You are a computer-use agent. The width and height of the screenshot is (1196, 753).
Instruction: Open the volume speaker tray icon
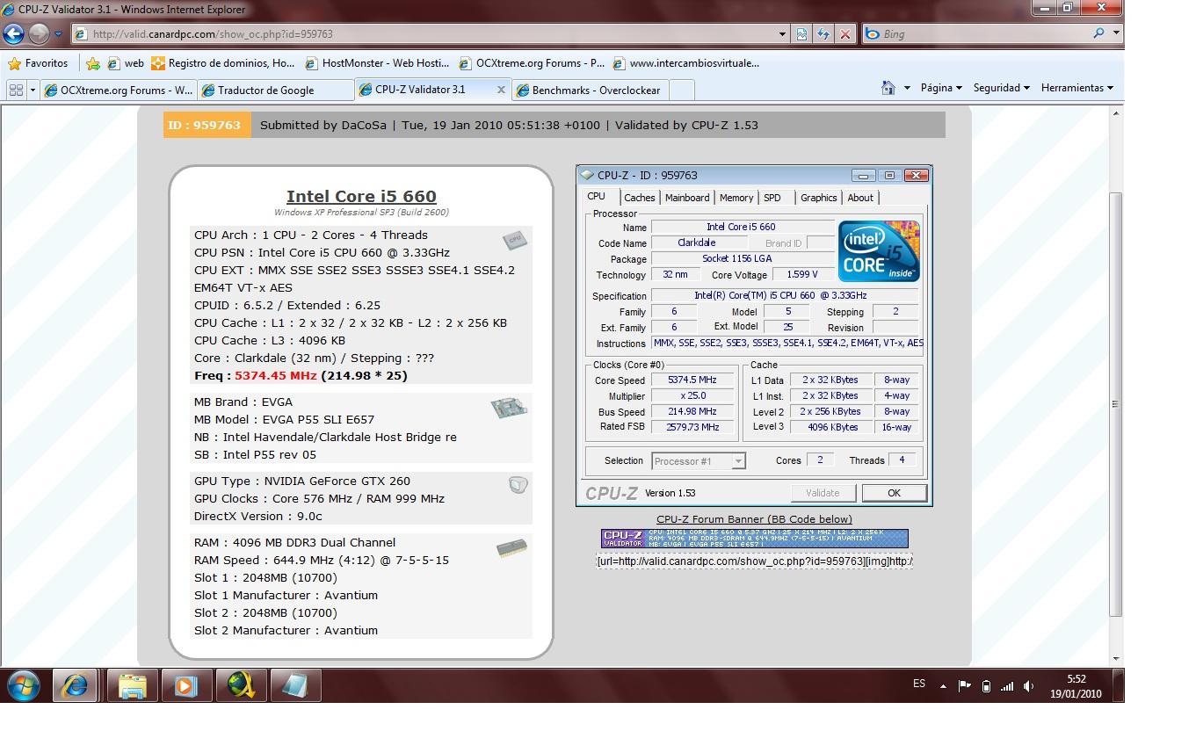click(1028, 686)
